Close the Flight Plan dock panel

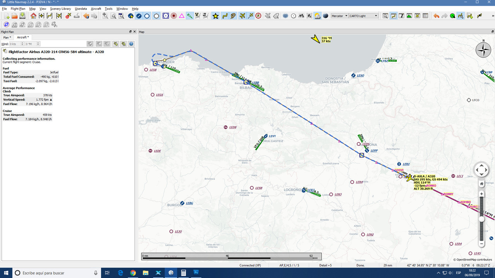[x=134, y=32]
